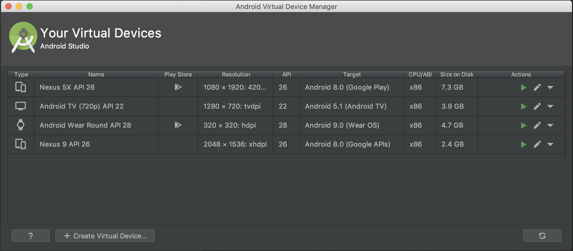
Task: Edit the Nexus 9 API 26 device
Action: click(x=537, y=144)
